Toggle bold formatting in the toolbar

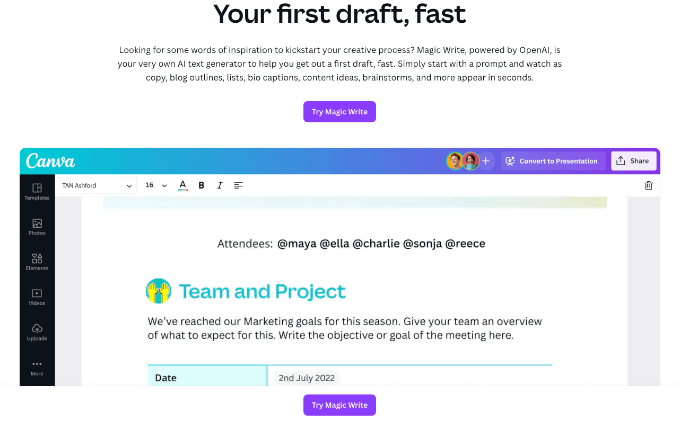pos(201,185)
